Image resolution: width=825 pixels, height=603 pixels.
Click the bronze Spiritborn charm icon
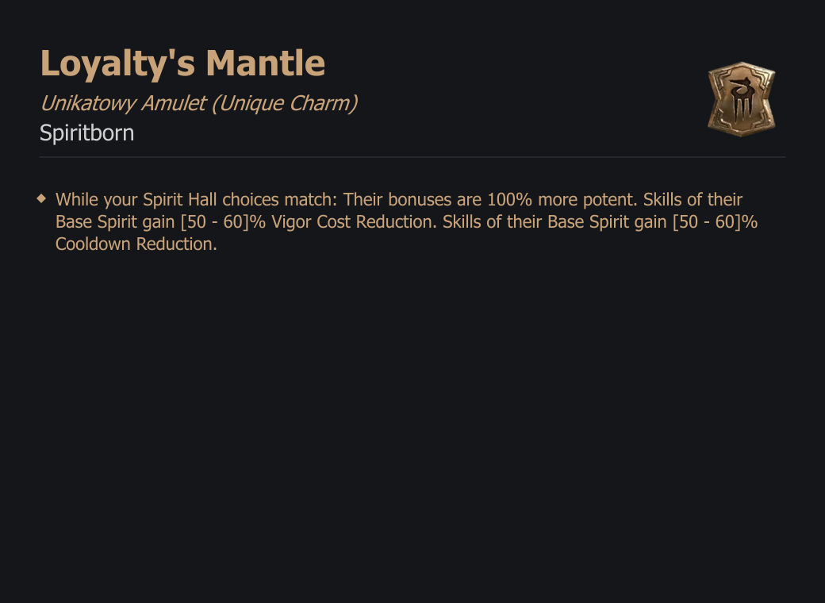tap(742, 99)
